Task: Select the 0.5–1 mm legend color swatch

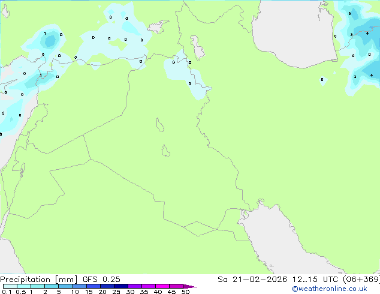Action: (24, 286)
